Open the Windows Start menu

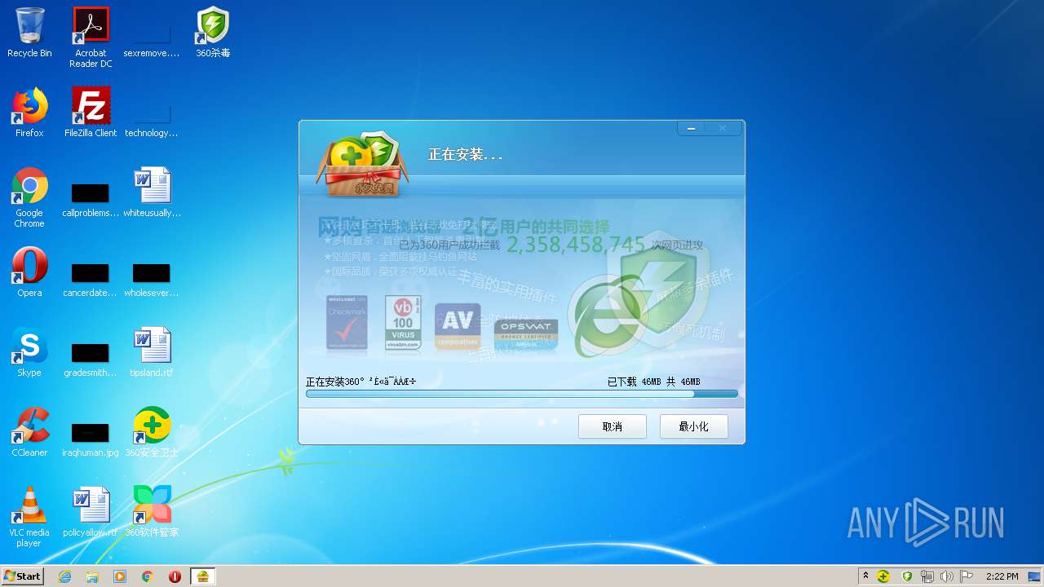click(23, 576)
